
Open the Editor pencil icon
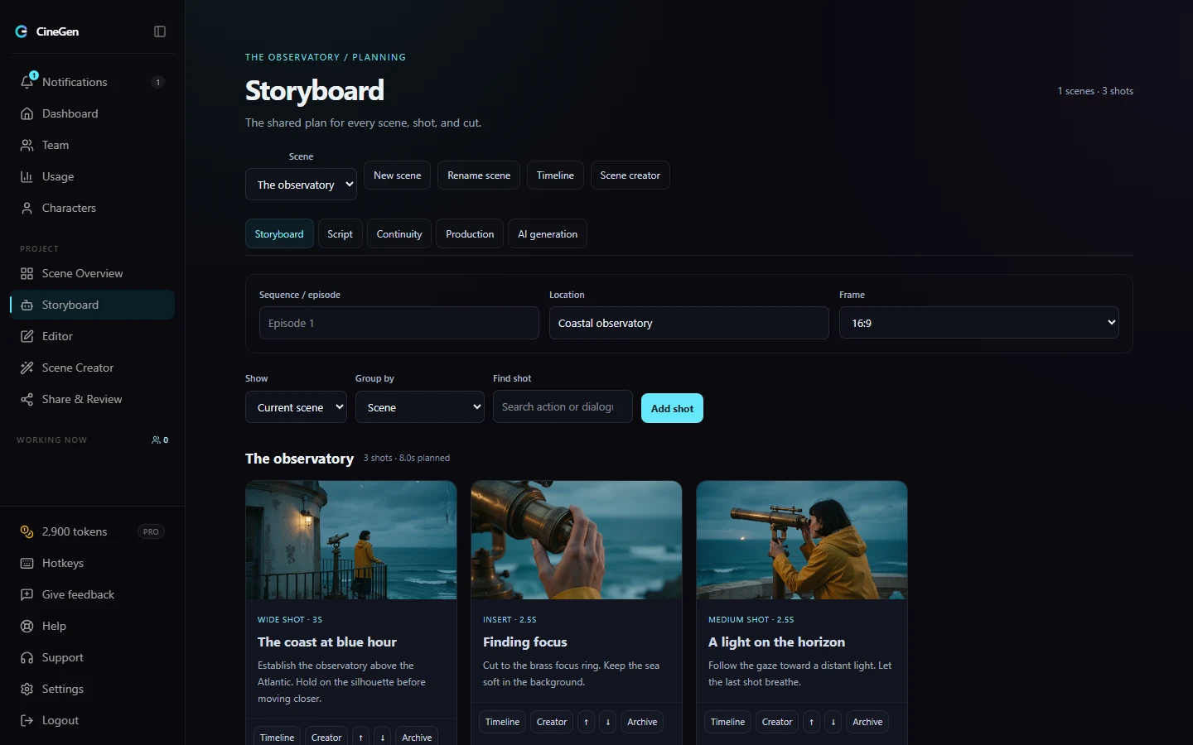pos(27,336)
